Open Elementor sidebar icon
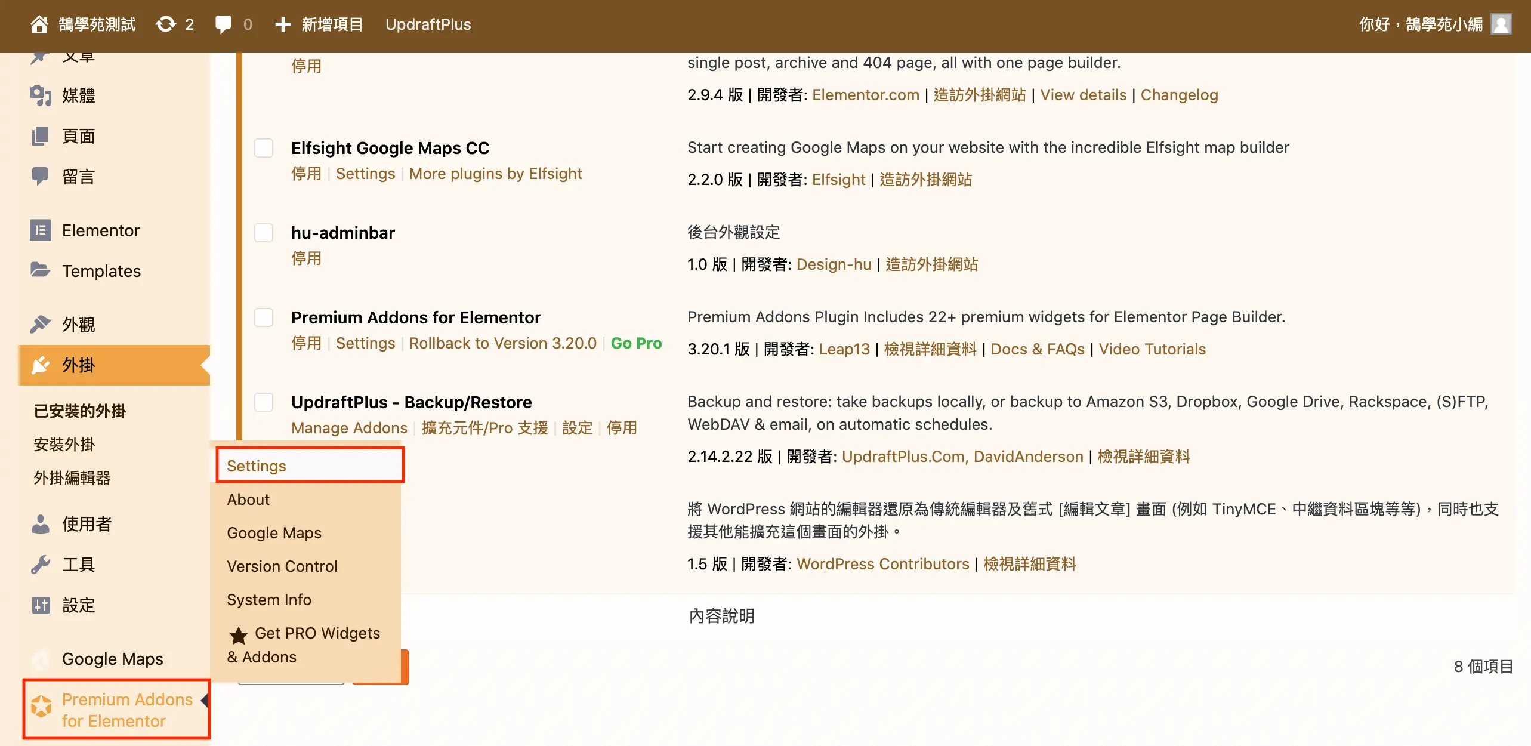 (41, 230)
